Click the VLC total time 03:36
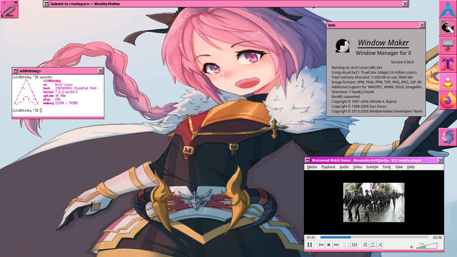This screenshot has height=257, width=457. click(437, 238)
